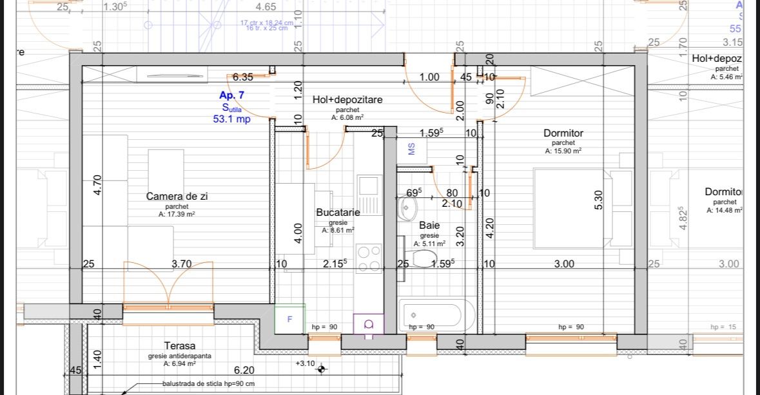Select the A: 5.11 m² bathroom area
The width and height of the screenshot is (760, 395).
pos(429,244)
